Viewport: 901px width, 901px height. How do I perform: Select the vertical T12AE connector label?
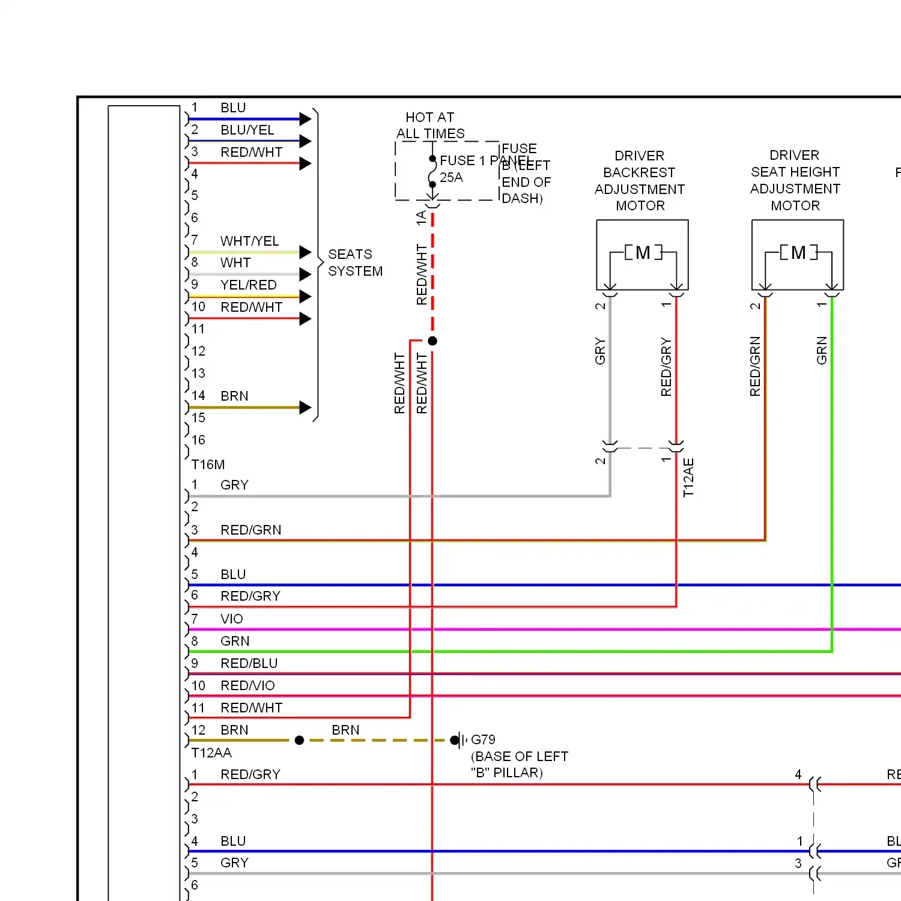click(688, 478)
